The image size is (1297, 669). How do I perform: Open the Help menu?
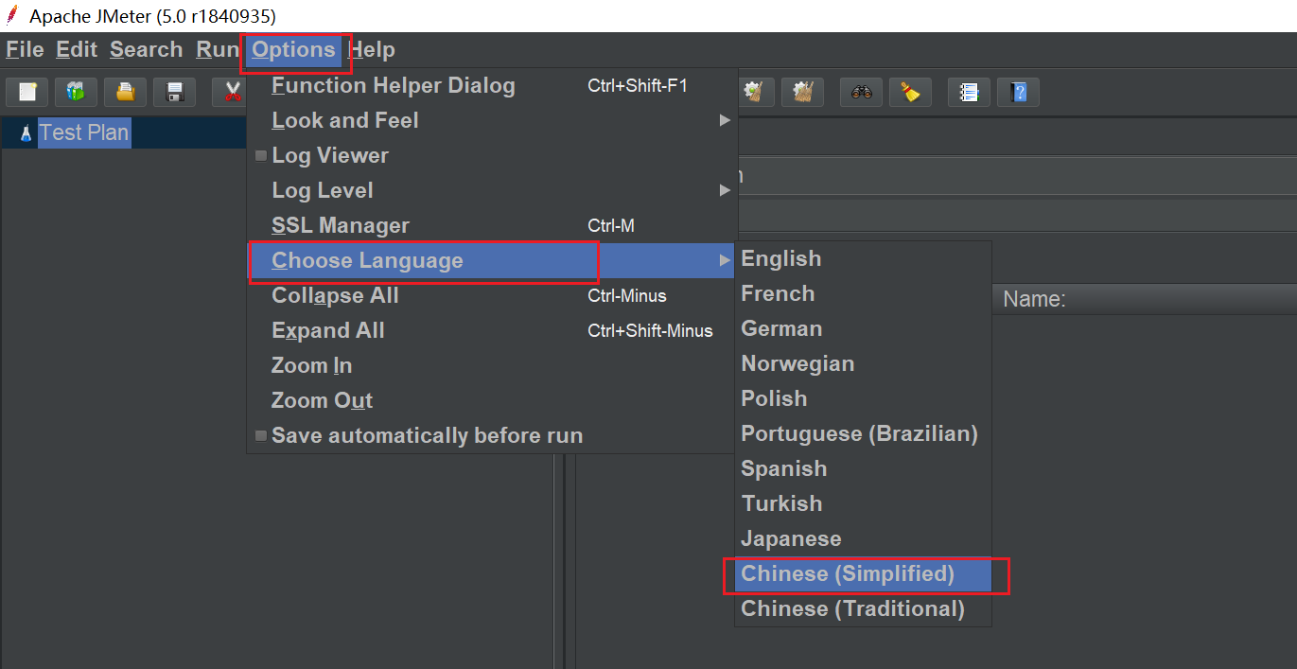click(x=372, y=49)
